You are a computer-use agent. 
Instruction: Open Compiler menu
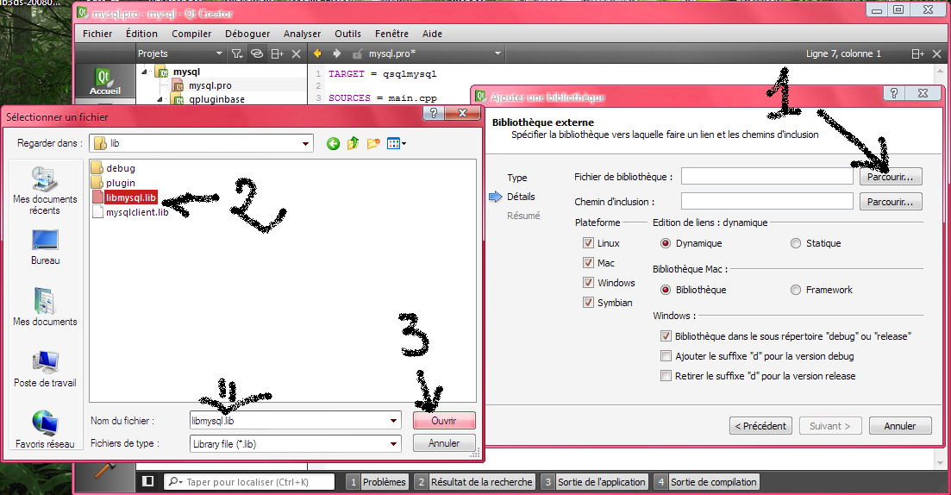point(191,34)
